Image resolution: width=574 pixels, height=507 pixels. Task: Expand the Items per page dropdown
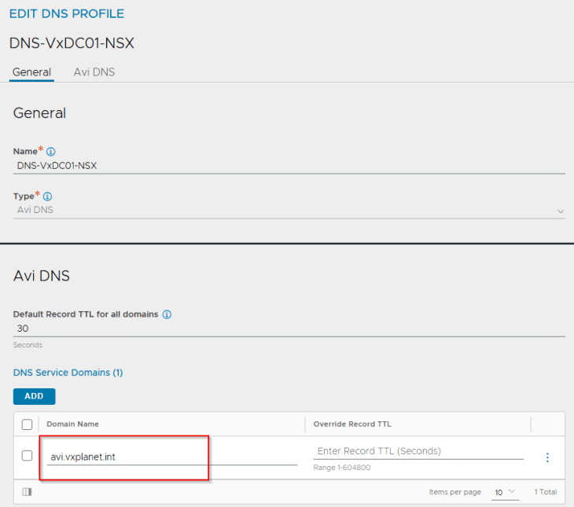point(506,492)
